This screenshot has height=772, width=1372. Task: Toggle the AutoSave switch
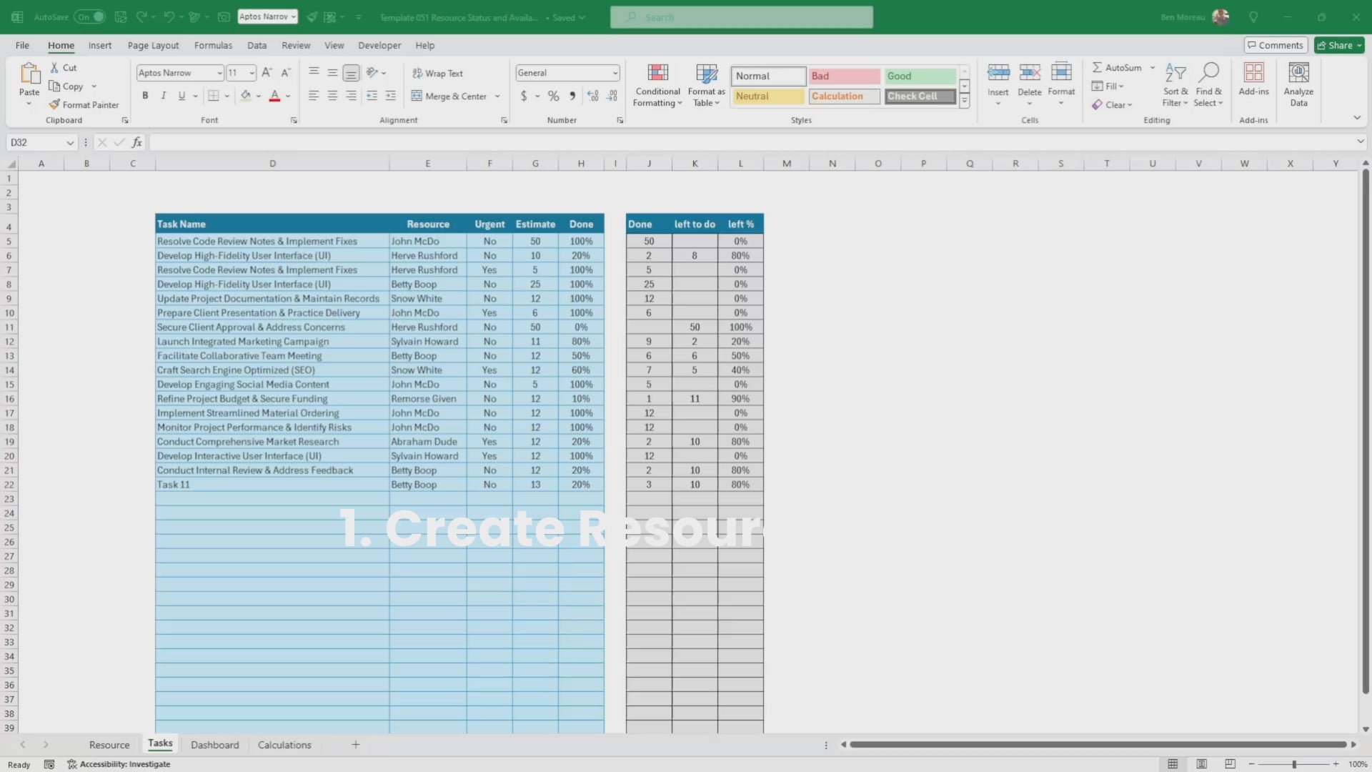tap(90, 17)
